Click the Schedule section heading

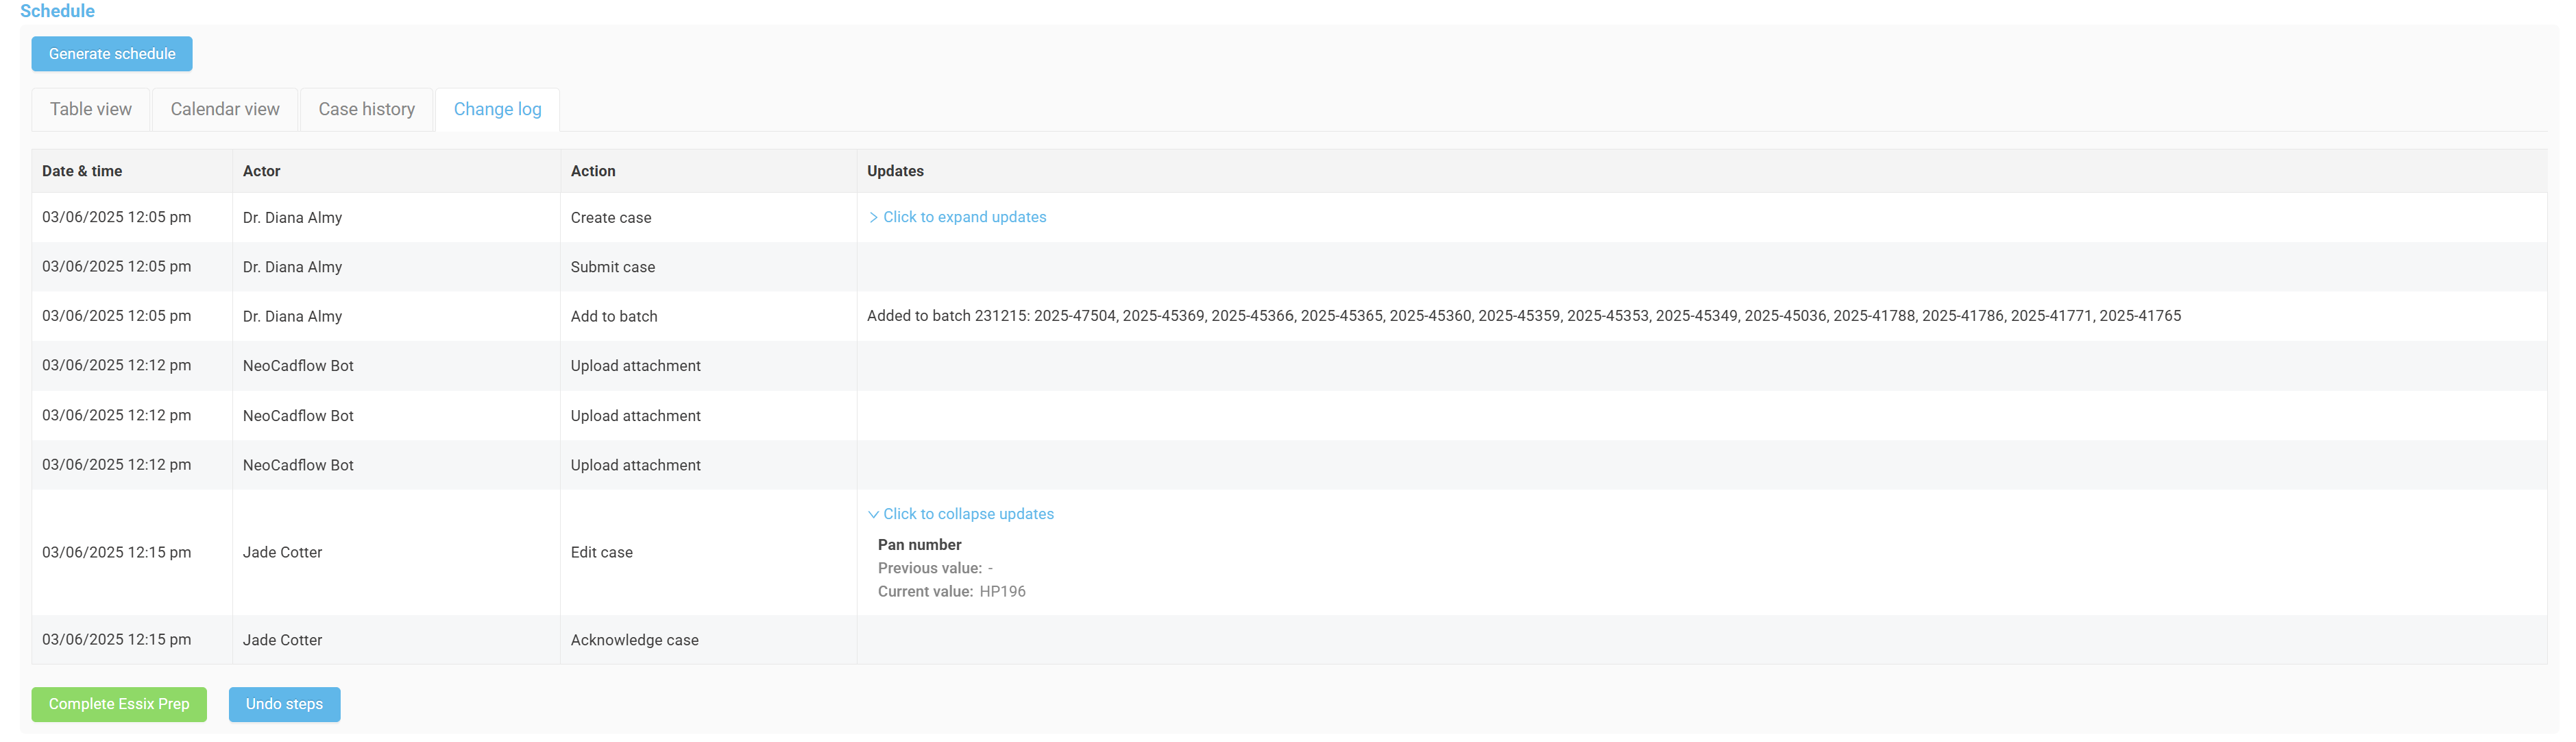click(x=57, y=11)
